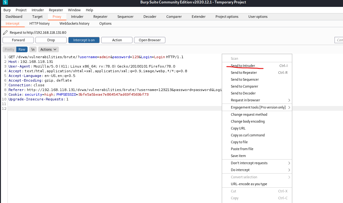Choose Send to Decoder
343x203 pixels.
pyautogui.click(x=257, y=93)
